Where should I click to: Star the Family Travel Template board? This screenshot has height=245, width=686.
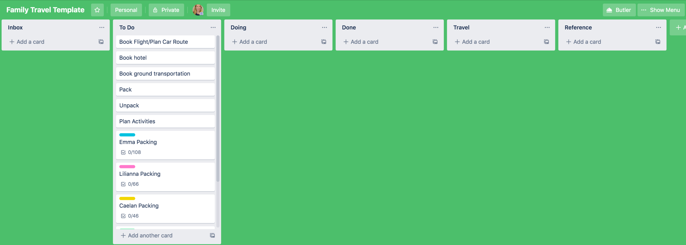(x=97, y=10)
